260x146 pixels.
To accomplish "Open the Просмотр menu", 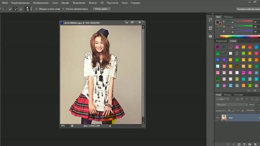I will pos(113,3).
